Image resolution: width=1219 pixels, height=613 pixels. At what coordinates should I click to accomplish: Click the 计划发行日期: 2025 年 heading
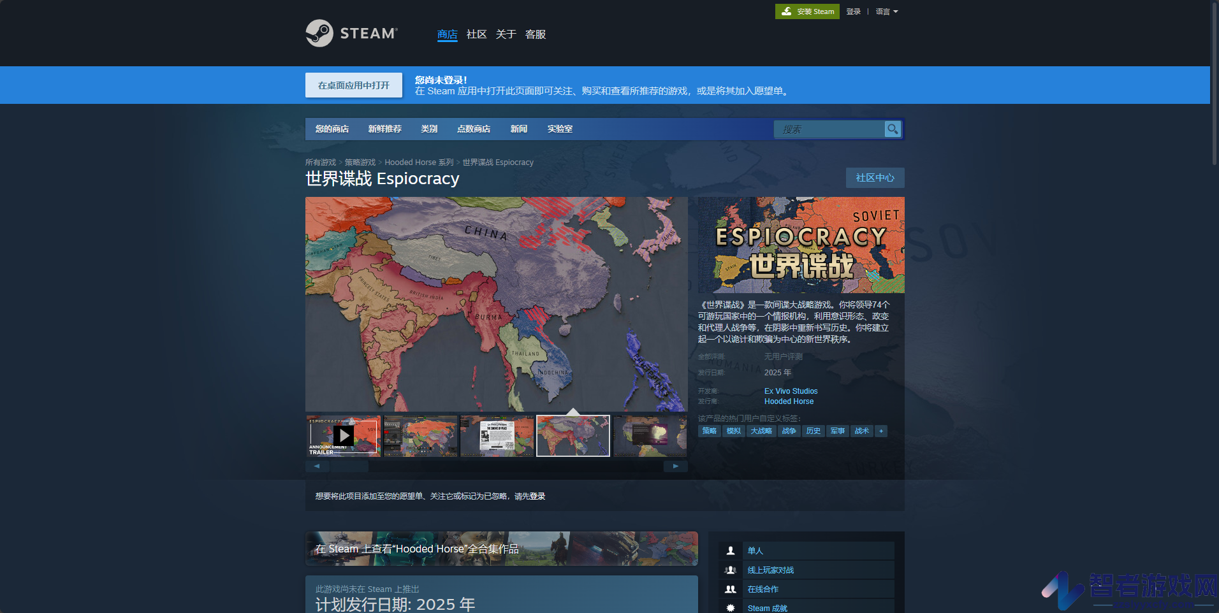[x=395, y=604]
